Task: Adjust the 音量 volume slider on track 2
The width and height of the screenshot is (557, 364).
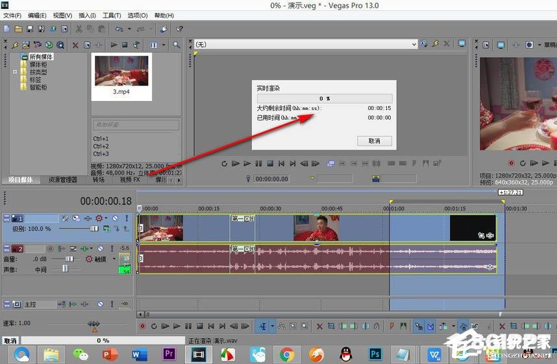Action: (x=69, y=259)
